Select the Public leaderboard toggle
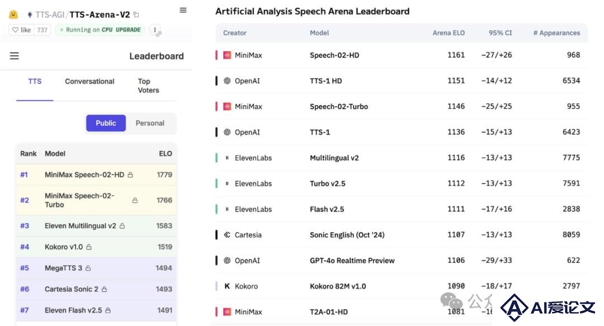This screenshot has width=604, height=326. tap(106, 123)
